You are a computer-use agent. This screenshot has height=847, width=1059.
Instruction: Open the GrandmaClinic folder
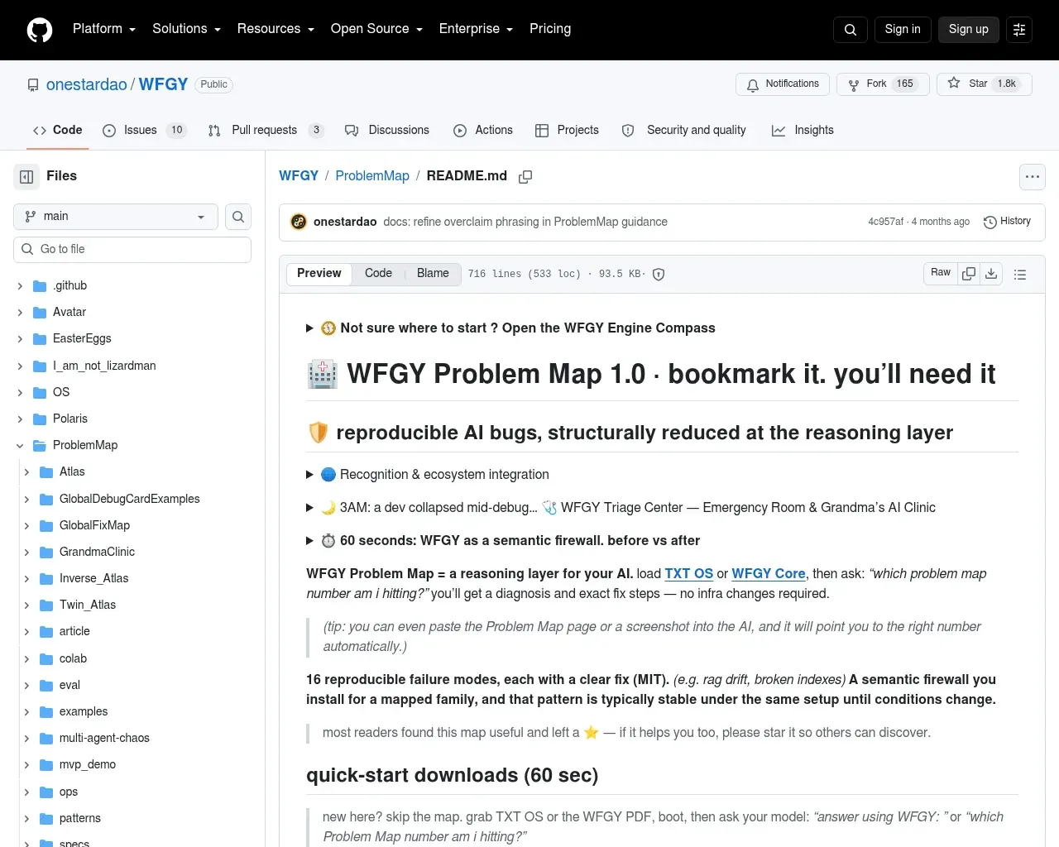97,552
